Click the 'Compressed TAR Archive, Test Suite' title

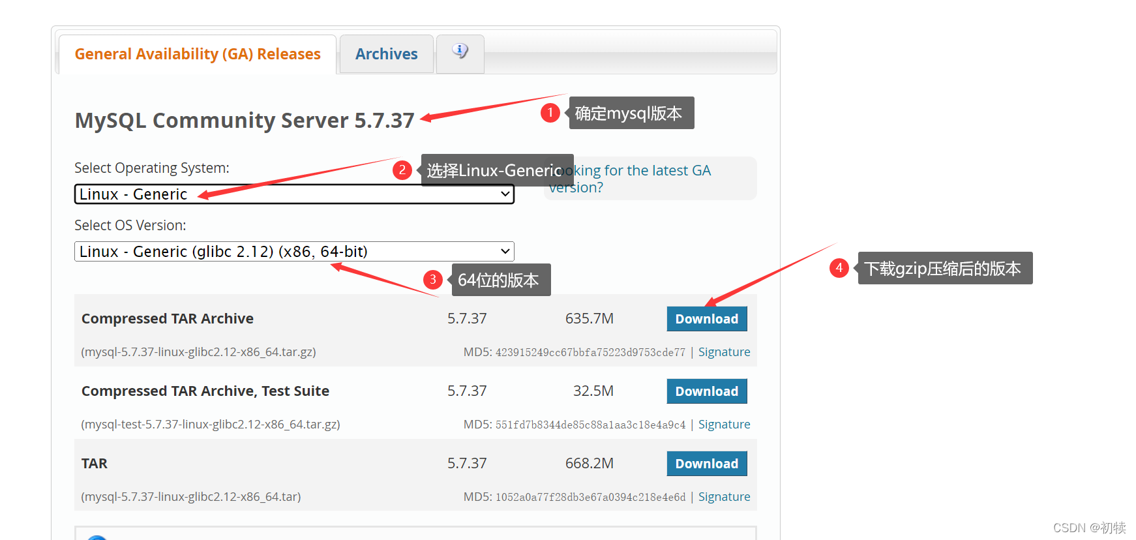point(205,391)
